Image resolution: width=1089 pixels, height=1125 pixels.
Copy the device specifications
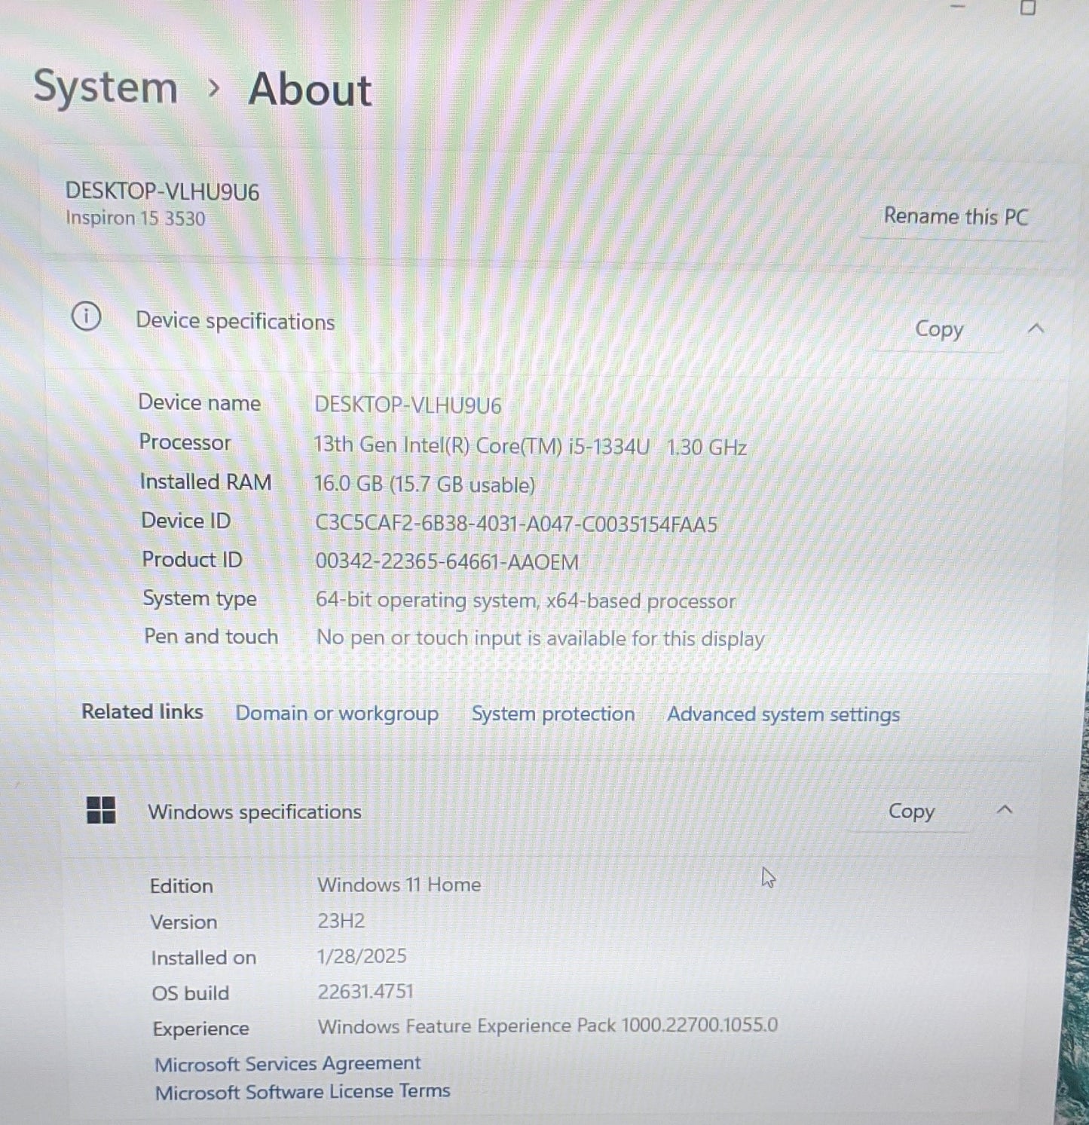939,329
